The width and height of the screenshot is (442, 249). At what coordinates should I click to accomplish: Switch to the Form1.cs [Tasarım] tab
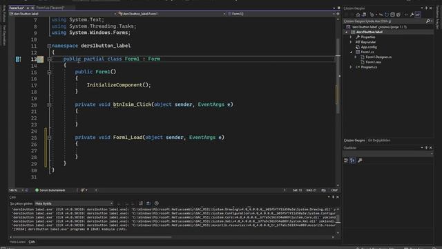50,8
